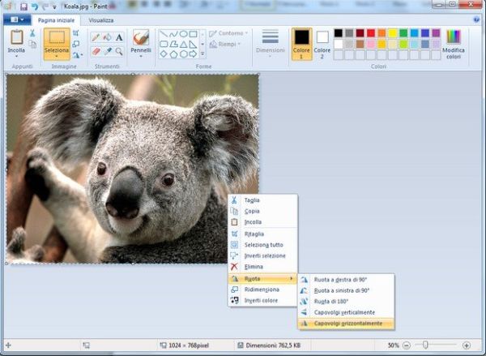Viewport: 486px width, 356px height.
Task: Open the Modifica colori color editor
Action: [x=454, y=42]
